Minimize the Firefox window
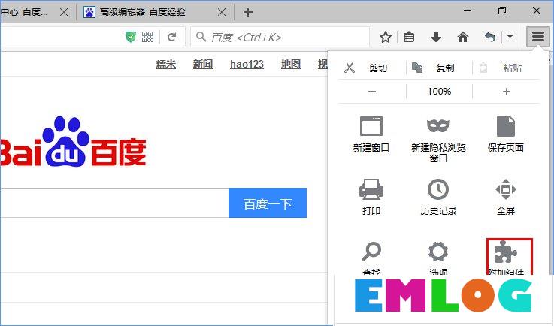Image resolution: width=554 pixels, height=326 pixels. click(x=468, y=11)
